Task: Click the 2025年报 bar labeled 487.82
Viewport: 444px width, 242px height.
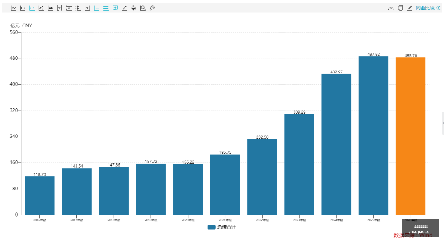Action: (x=373, y=135)
